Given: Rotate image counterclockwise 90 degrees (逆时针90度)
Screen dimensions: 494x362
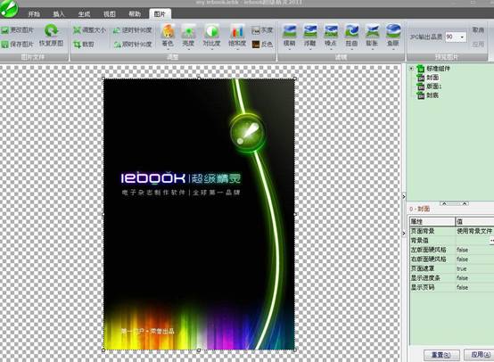Looking at the screenshot, I should pos(133,30).
